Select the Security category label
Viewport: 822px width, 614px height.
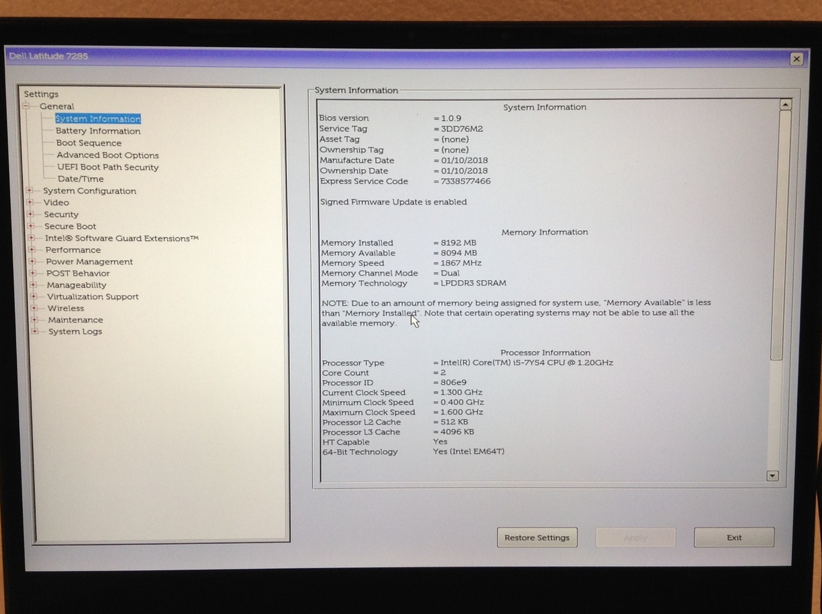[61, 214]
